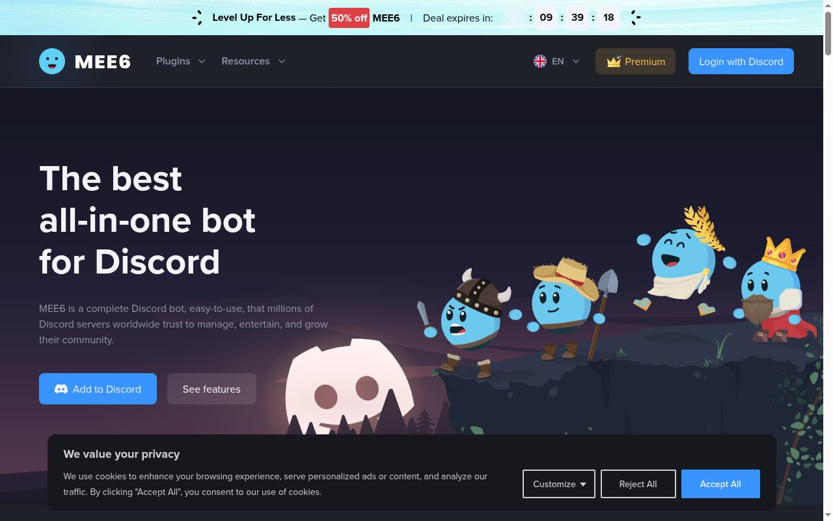Image resolution: width=833 pixels, height=521 pixels.
Task: Open the Customize cookie options
Action: click(559, 484)
